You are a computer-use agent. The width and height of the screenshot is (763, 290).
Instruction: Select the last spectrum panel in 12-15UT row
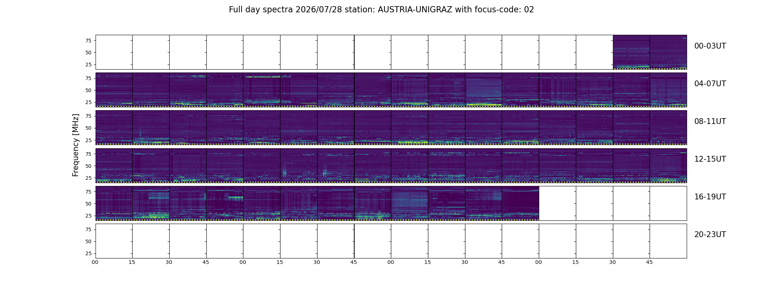click(x=668, y=165)
